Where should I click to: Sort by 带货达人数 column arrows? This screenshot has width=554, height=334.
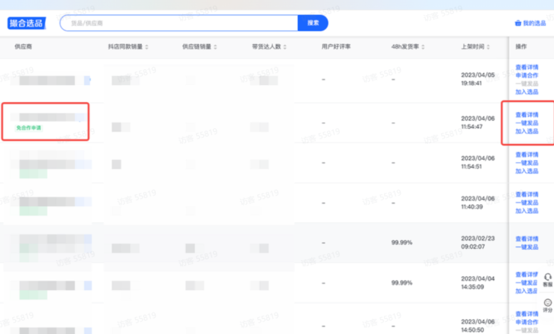(x=285, y=47)
